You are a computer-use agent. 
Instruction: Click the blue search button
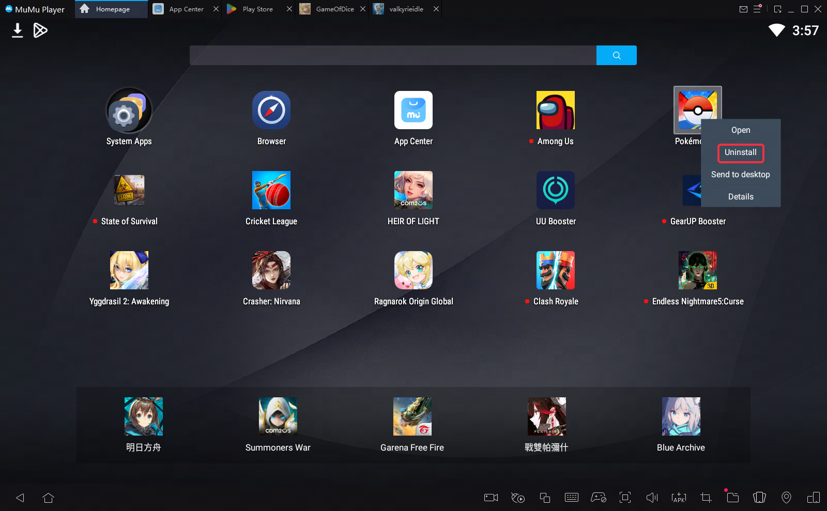617,55
